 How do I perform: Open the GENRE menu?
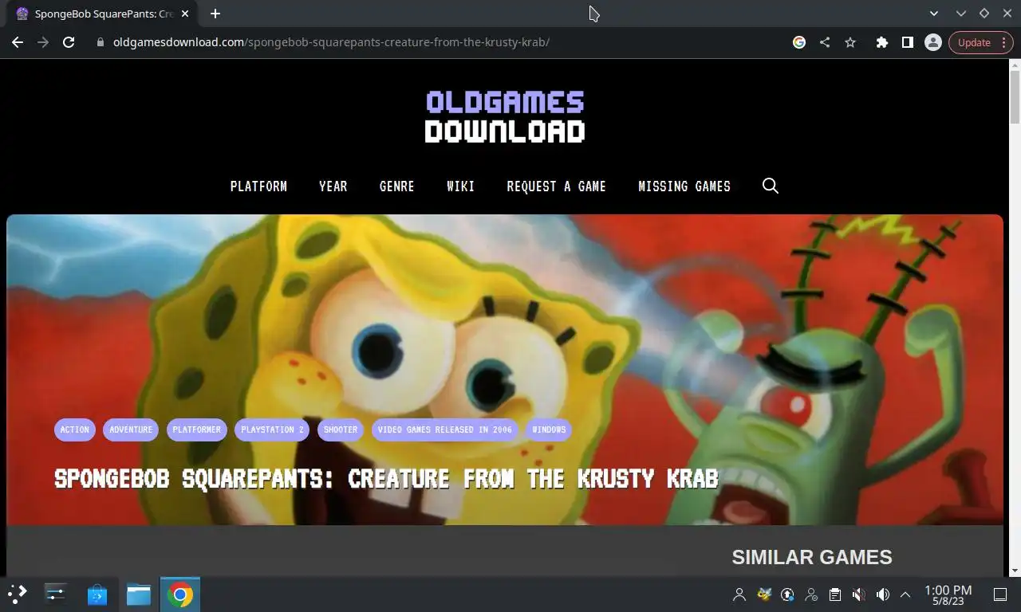[397, 186]
